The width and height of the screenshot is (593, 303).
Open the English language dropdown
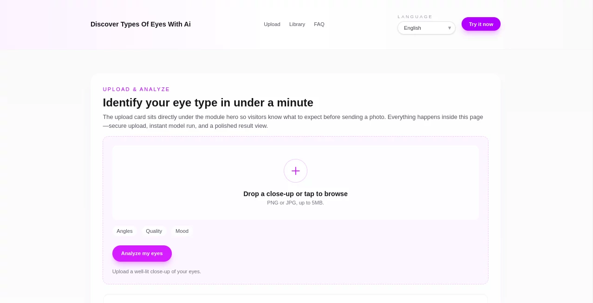pyautogui.click(x=426, y=28)
